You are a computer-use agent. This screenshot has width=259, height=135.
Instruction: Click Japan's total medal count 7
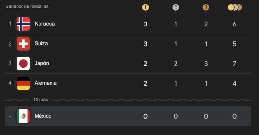click(x=235, y=64)
